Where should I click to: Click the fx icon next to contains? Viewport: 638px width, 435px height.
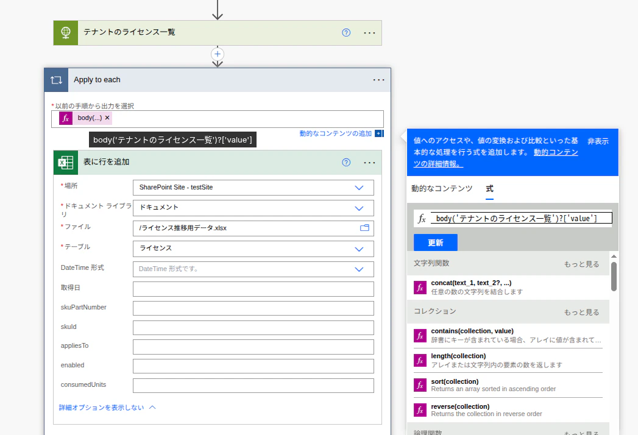click(x=420, y=336)
